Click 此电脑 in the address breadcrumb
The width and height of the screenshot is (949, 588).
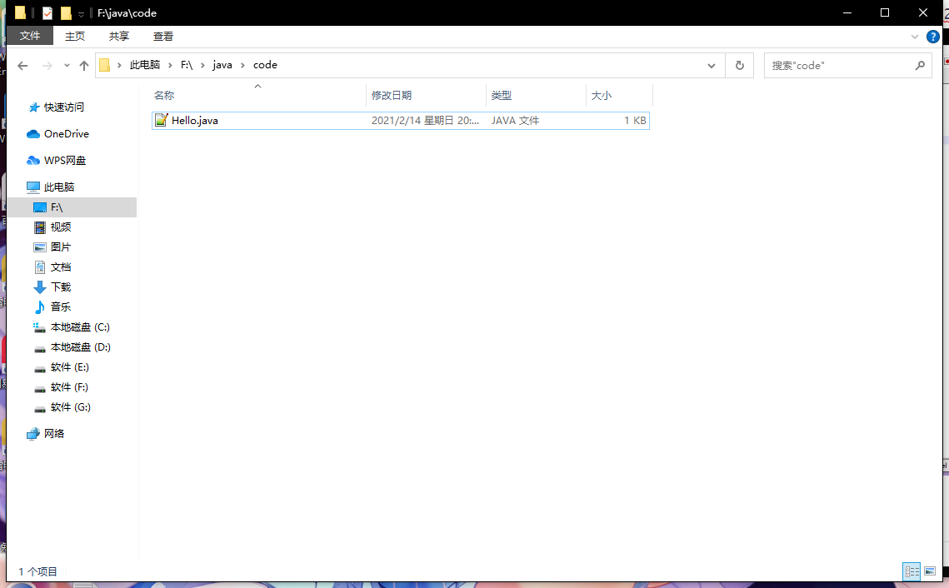pyautogui.click(x=145, y=65)
